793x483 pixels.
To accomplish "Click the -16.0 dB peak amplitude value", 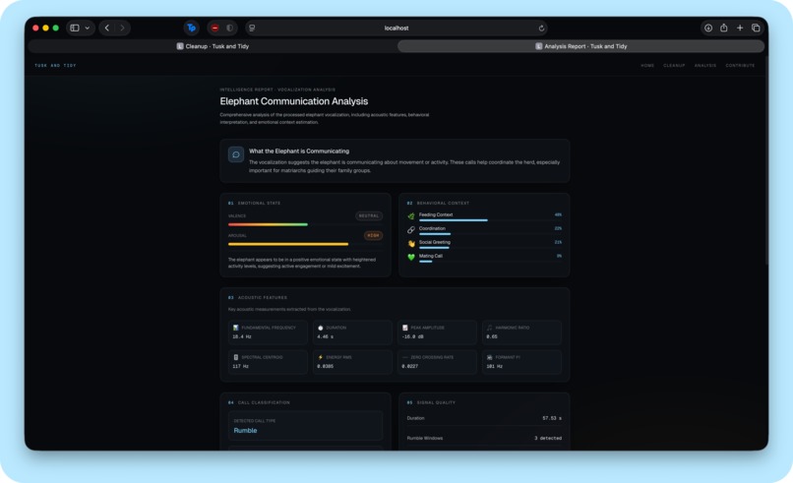I will 412,336.
